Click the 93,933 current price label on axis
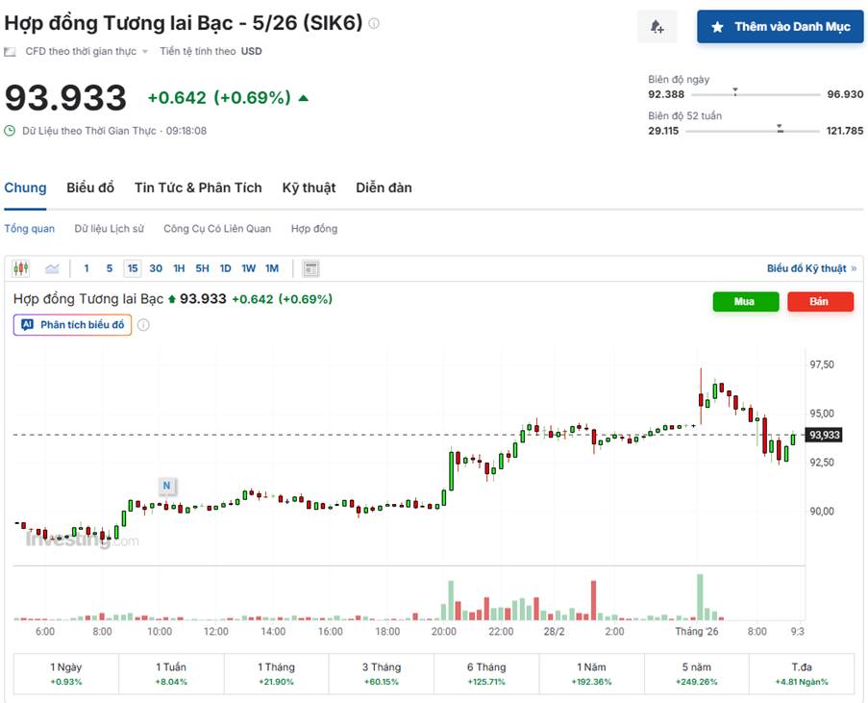 coord(825,435)
